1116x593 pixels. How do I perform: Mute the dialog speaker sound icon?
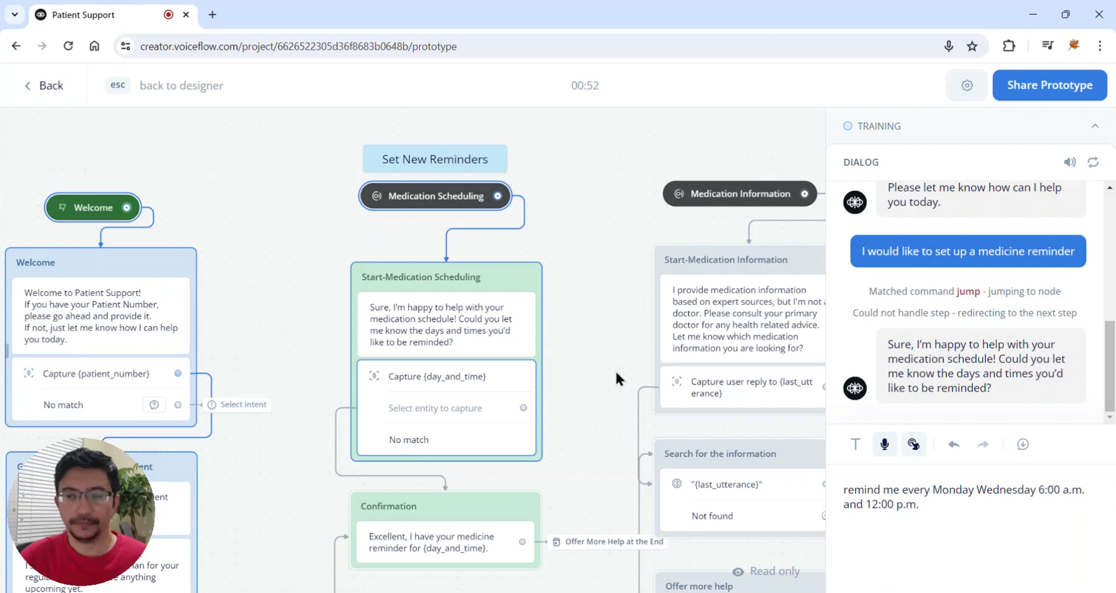[x=1069, y=162]
